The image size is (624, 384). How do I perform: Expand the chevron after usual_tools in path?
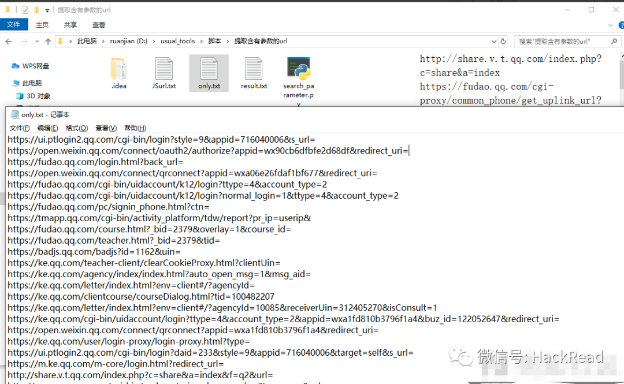point(202,41)
